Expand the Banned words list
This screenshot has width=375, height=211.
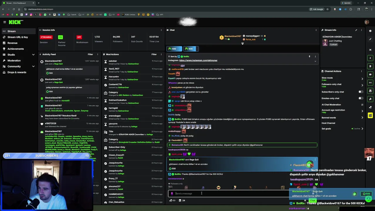tap(362, 118)
